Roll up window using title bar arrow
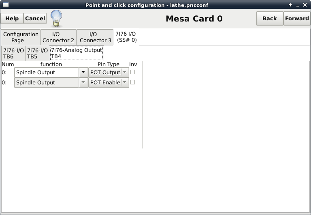Viewport: 311px width, 215px height. [290, 5]
